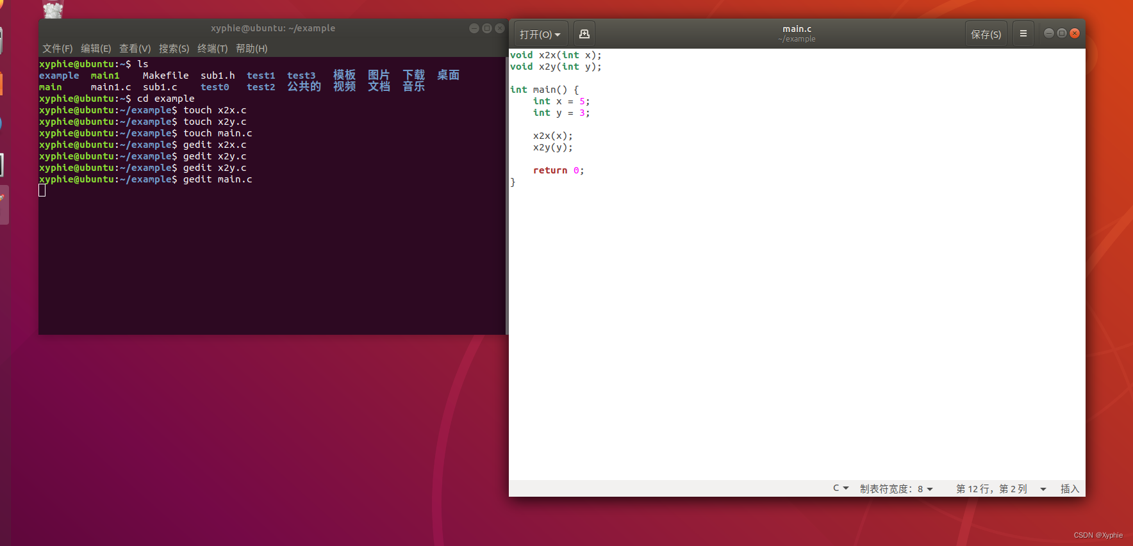The image size is (1133, 546).
Task: Click 'Makefile' in terminal ls output
Action: pos(165,76)
